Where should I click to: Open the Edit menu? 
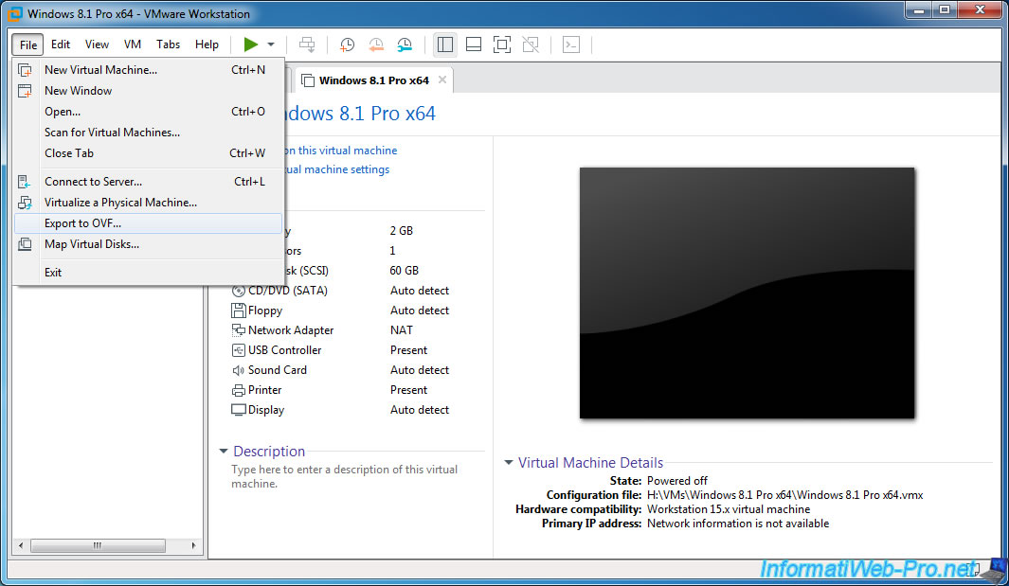61,44
